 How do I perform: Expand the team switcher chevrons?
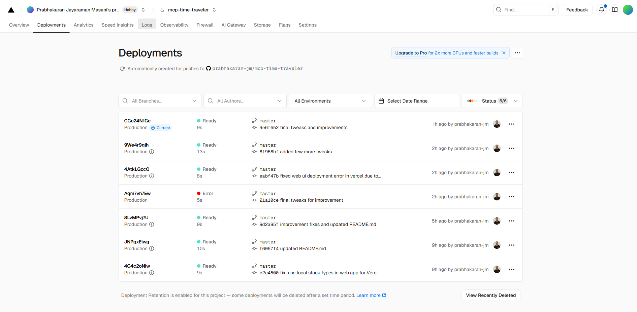143,10
